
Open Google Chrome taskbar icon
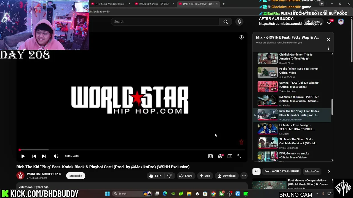[213, 194]
